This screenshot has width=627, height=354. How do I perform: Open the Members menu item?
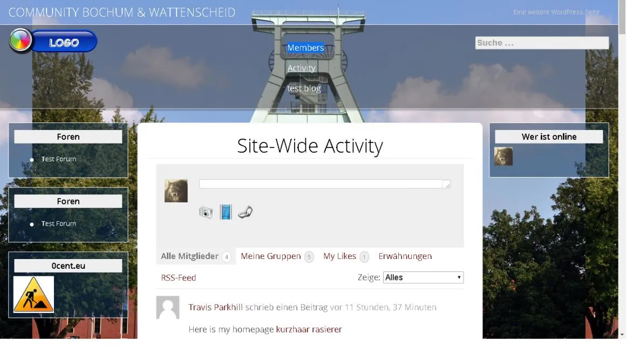[x=305, y=47]
